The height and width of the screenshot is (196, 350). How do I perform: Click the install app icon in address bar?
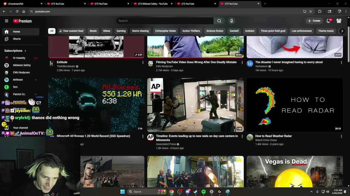[x=305, y=11]
